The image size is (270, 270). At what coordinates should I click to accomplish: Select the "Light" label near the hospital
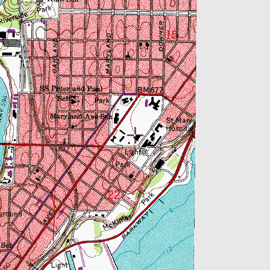coord(133,152)
